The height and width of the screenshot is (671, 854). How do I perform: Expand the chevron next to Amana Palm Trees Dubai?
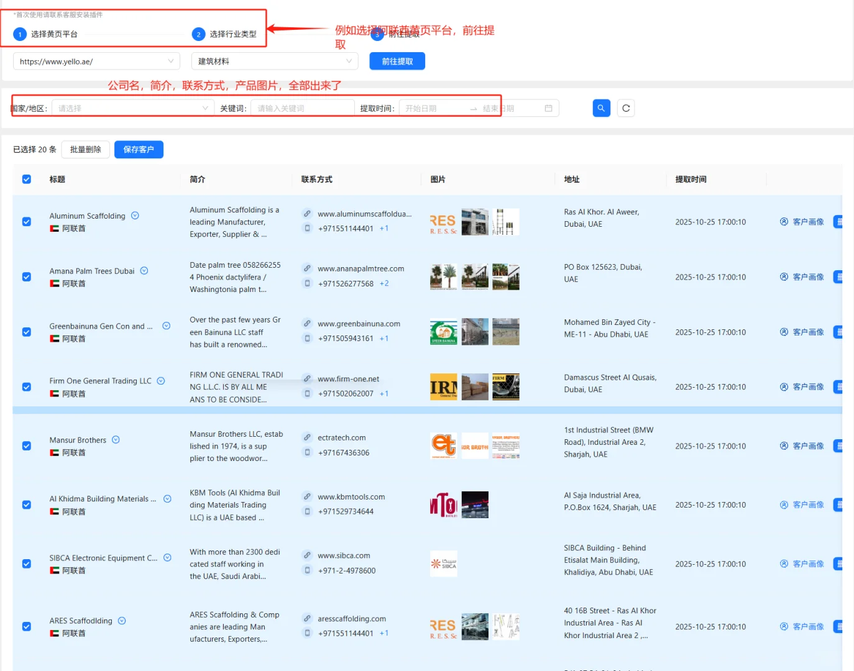(144, 271)
